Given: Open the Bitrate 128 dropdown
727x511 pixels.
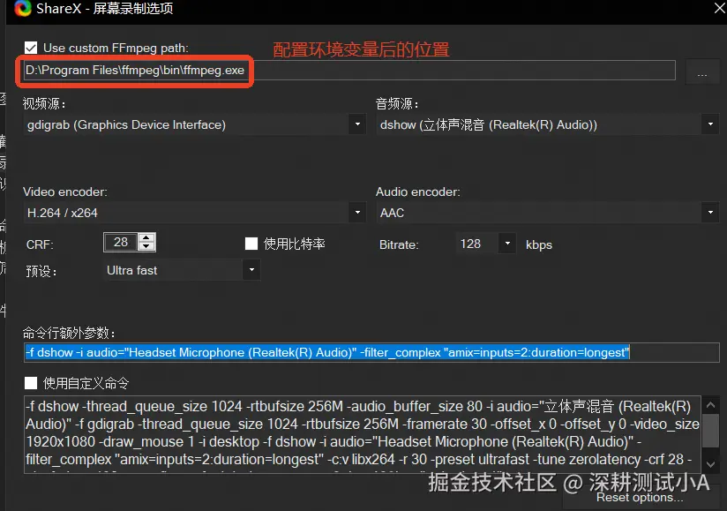Looking at the screenshot, I should click(x=486, y=244).
